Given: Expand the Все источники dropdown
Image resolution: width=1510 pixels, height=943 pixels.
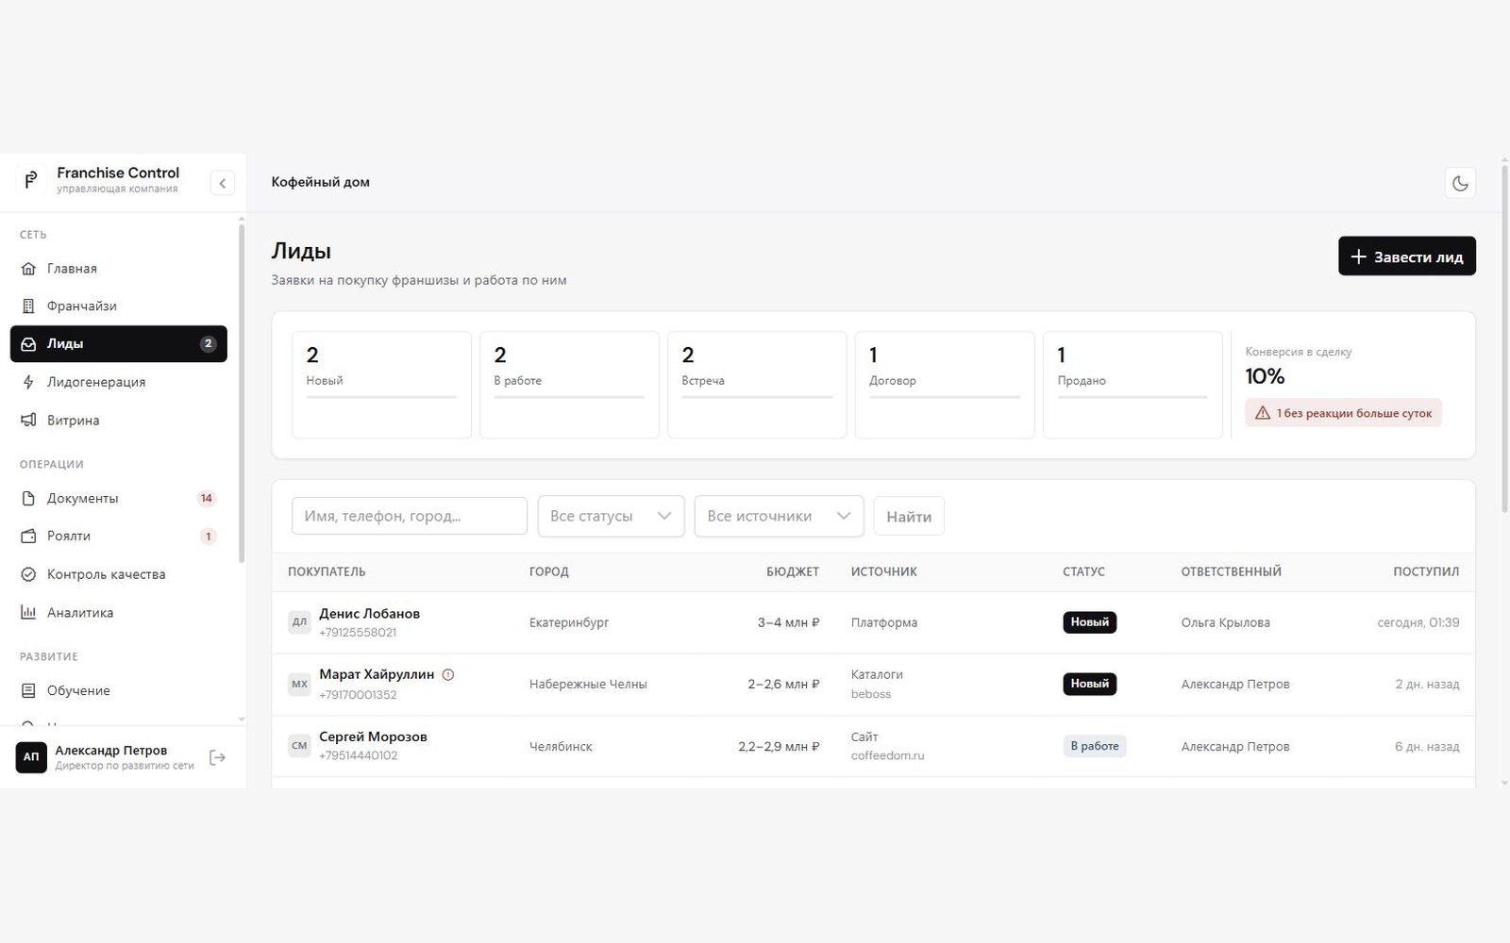Looking at the screenshot, I should 779,516.
